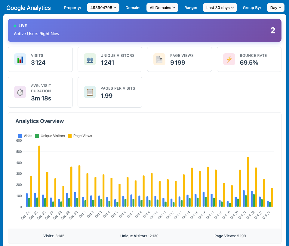
Task: Click the yellow Page Views legend swatch
Action: 69,136
